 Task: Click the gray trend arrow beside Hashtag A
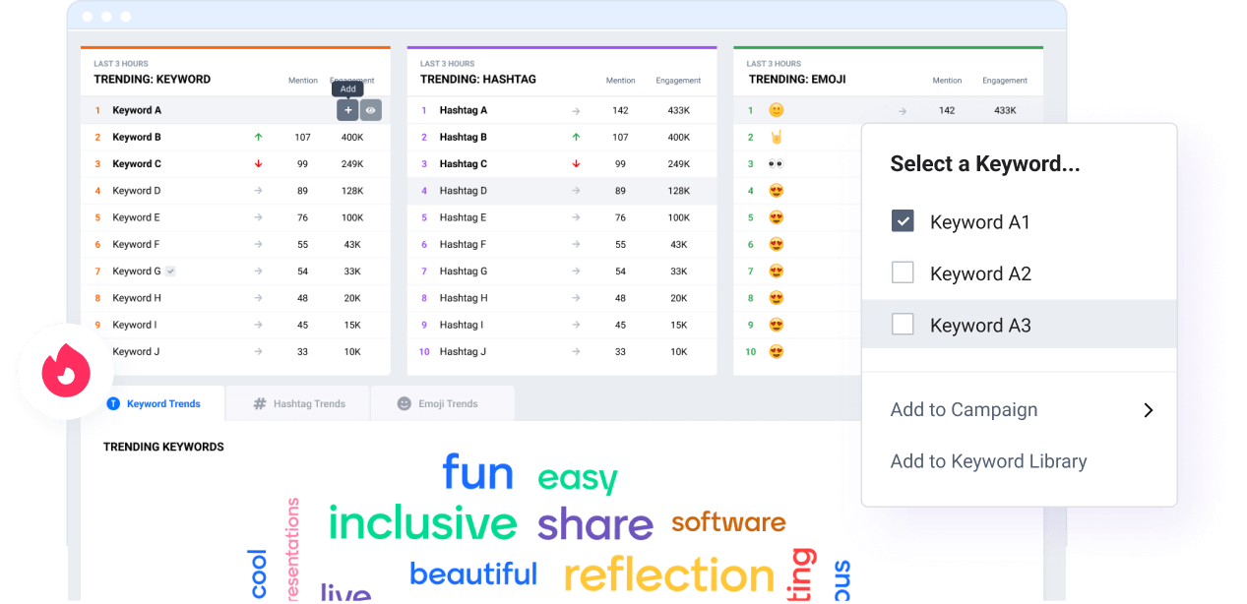coord(575,109)
